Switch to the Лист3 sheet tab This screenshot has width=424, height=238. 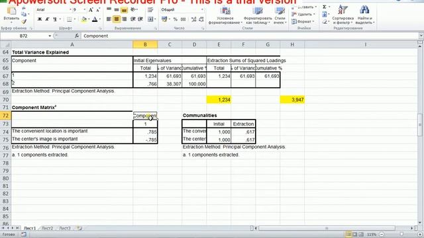(65, 228)
